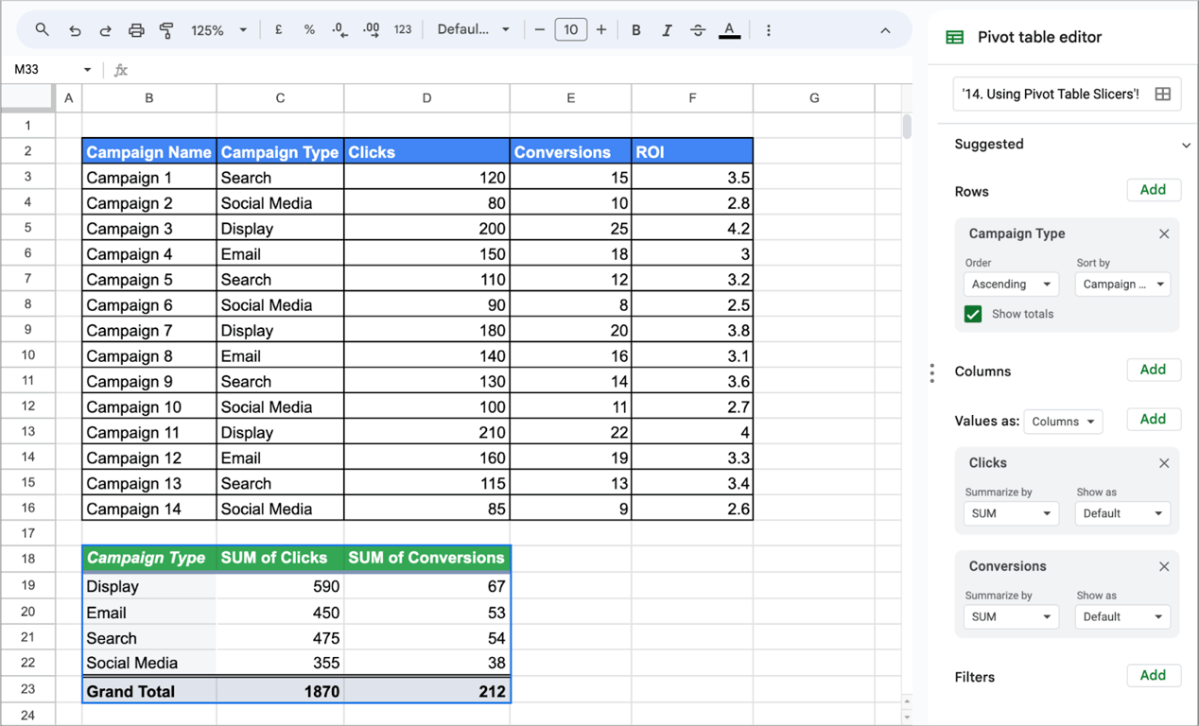
Task: Open the zoom 125% dropdown
Action: click(x=218, y=30)
